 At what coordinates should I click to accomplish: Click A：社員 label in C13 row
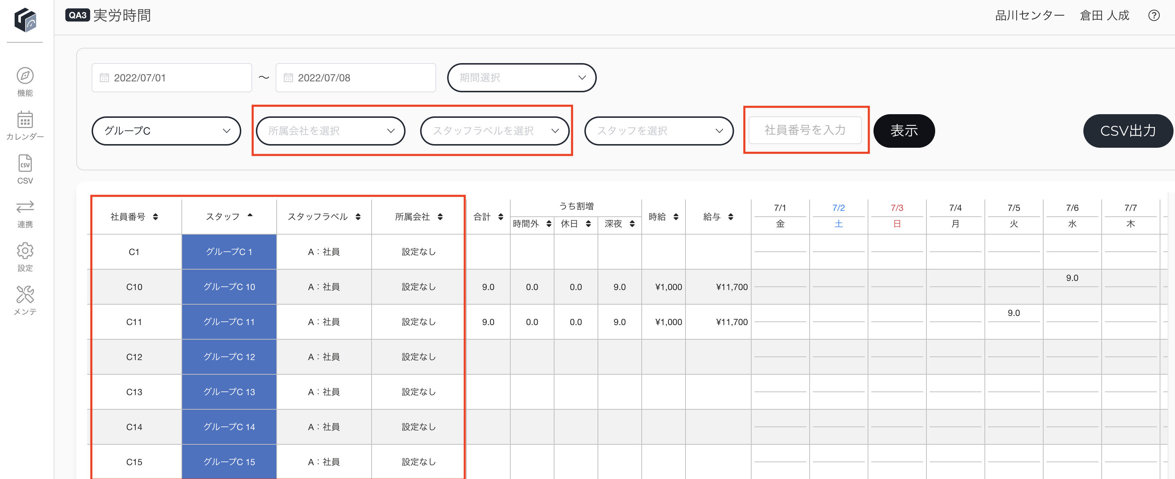coord(324,392)
